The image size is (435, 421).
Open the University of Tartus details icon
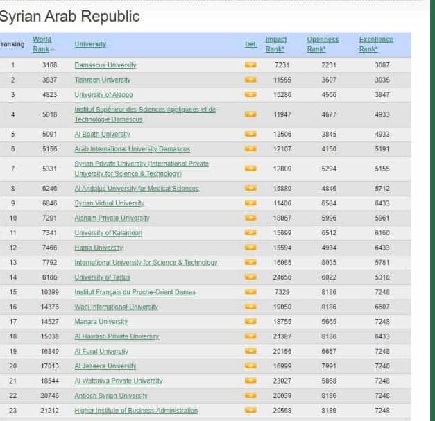point(250,277)
